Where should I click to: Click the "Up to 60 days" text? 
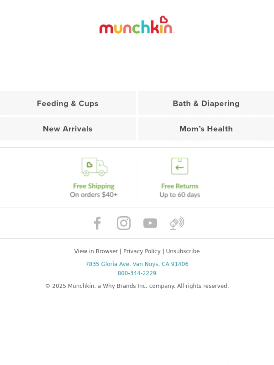[180, 195]
